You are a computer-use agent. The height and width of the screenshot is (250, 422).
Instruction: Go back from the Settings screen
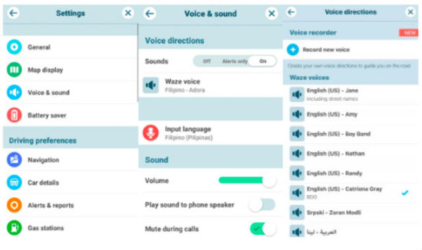point(13,13)
